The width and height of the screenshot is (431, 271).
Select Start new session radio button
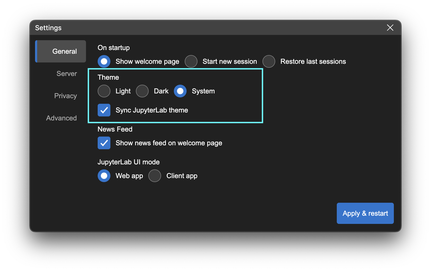click(191, 61)
